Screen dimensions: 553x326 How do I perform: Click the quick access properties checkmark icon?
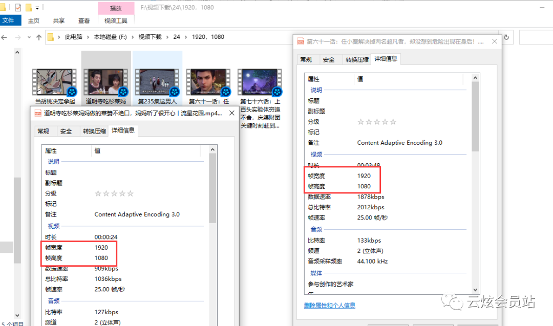click(18, 7)
